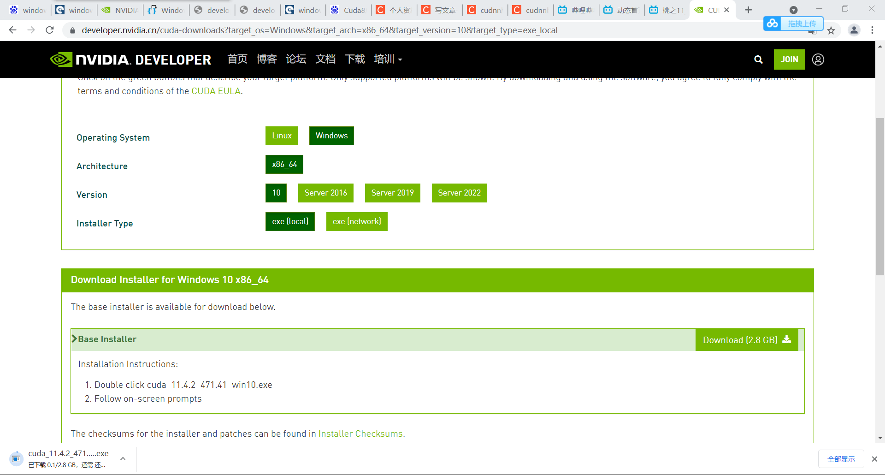Select version 10
The image size is (885, 475).
[276, 193]
